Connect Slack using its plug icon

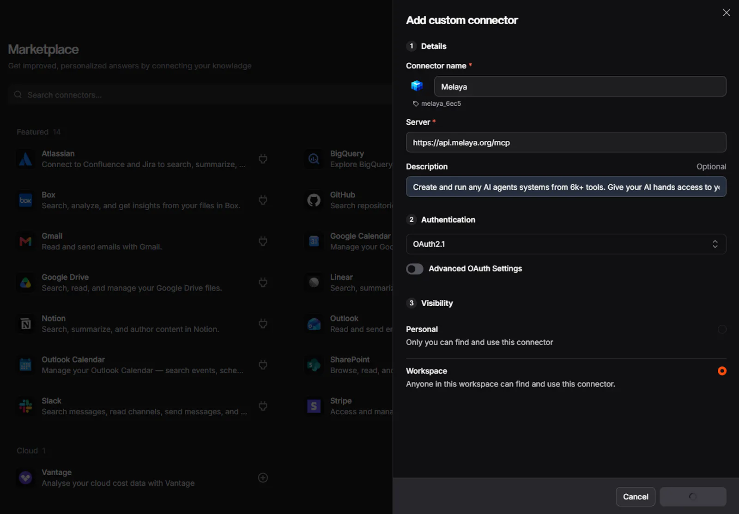pos(263,406)
